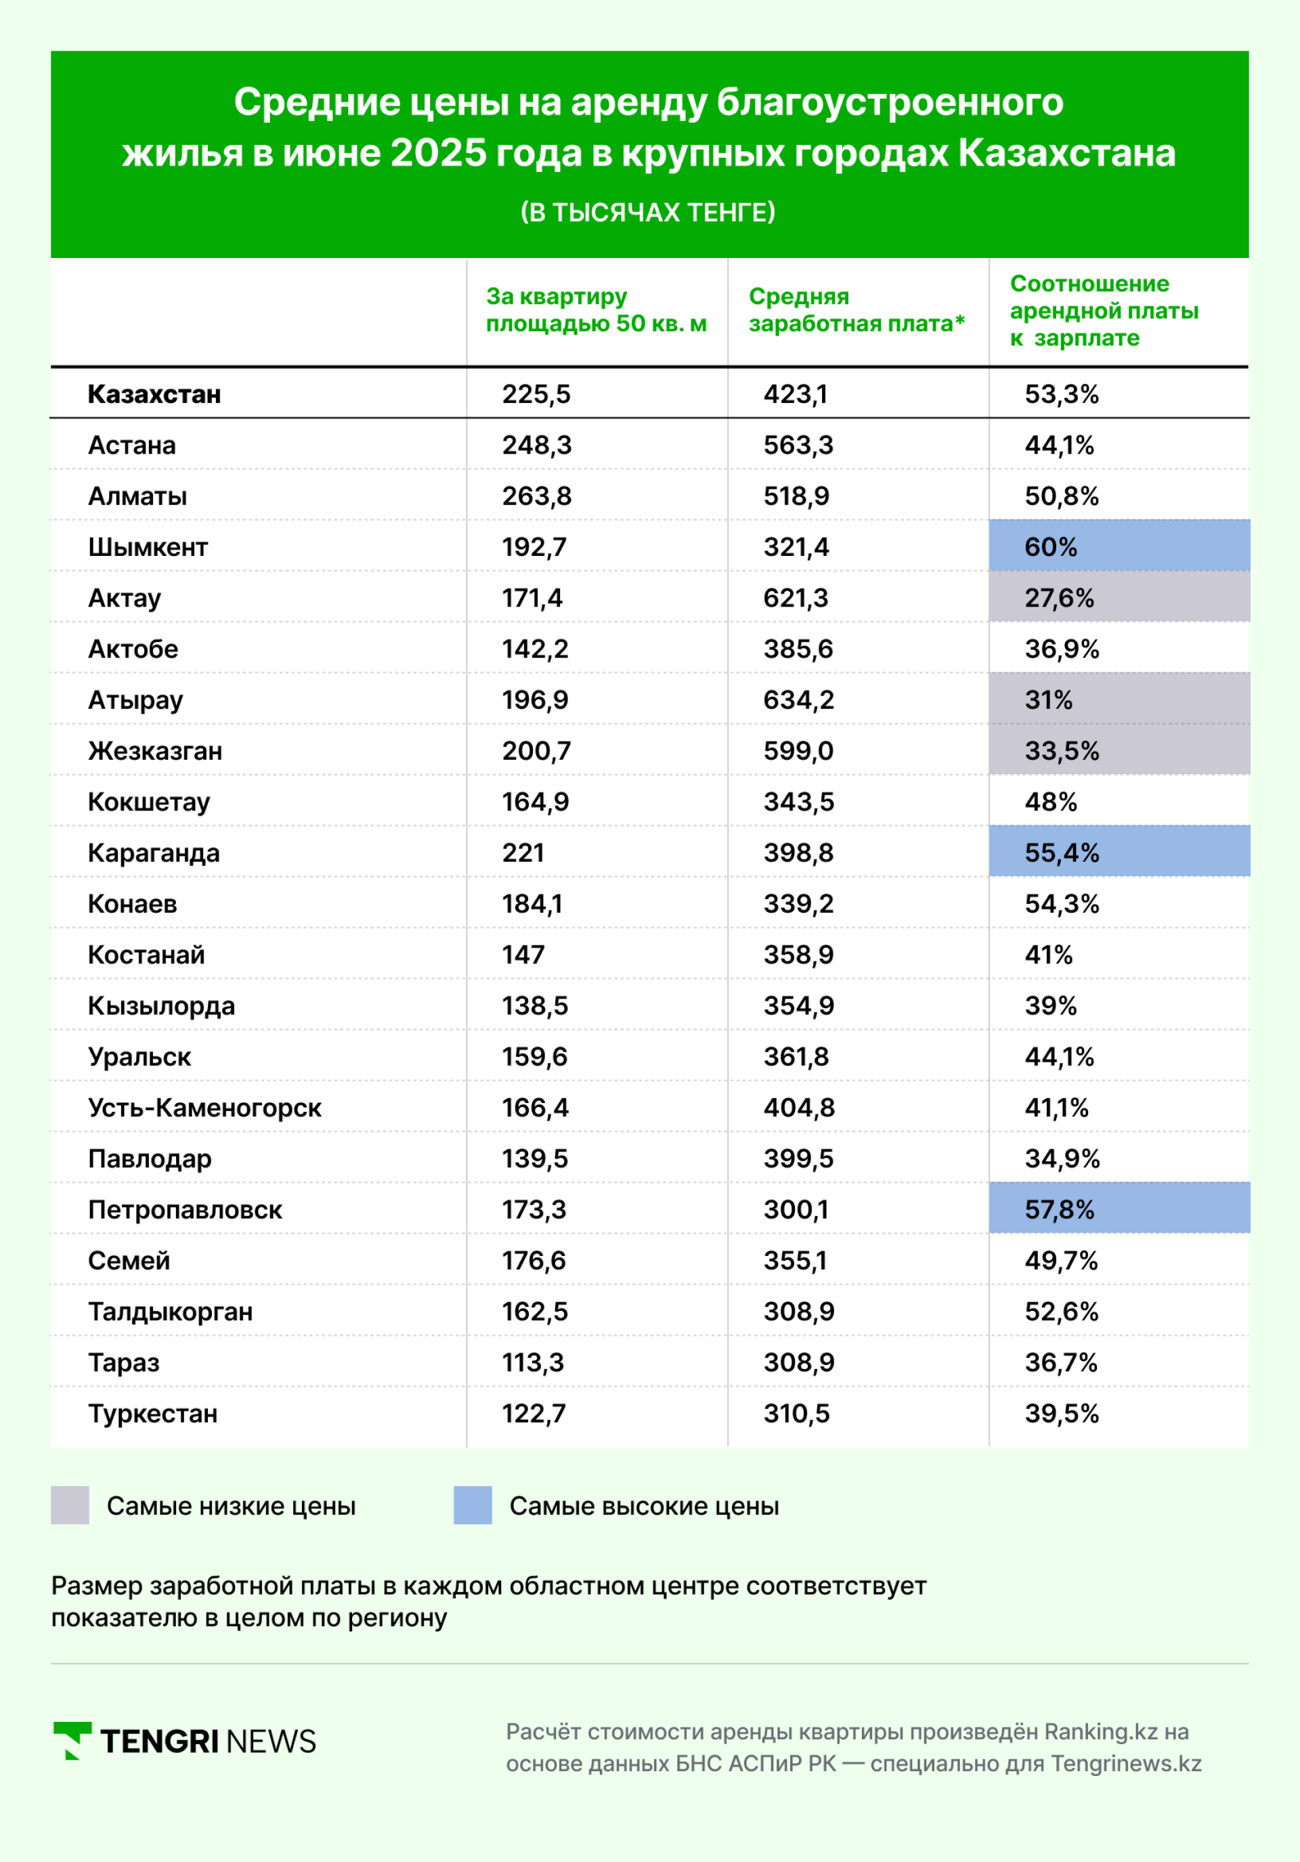Select the Туркестан row label
This screenshot has width=1300, height=1862.
152,1414
